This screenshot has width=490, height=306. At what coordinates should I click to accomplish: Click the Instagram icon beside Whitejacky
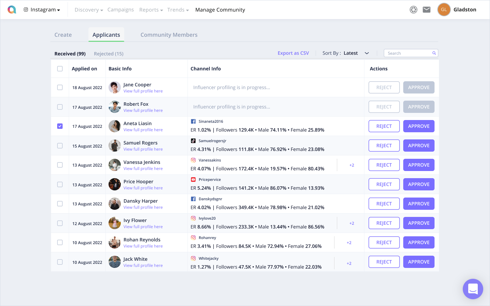[193, 258]
